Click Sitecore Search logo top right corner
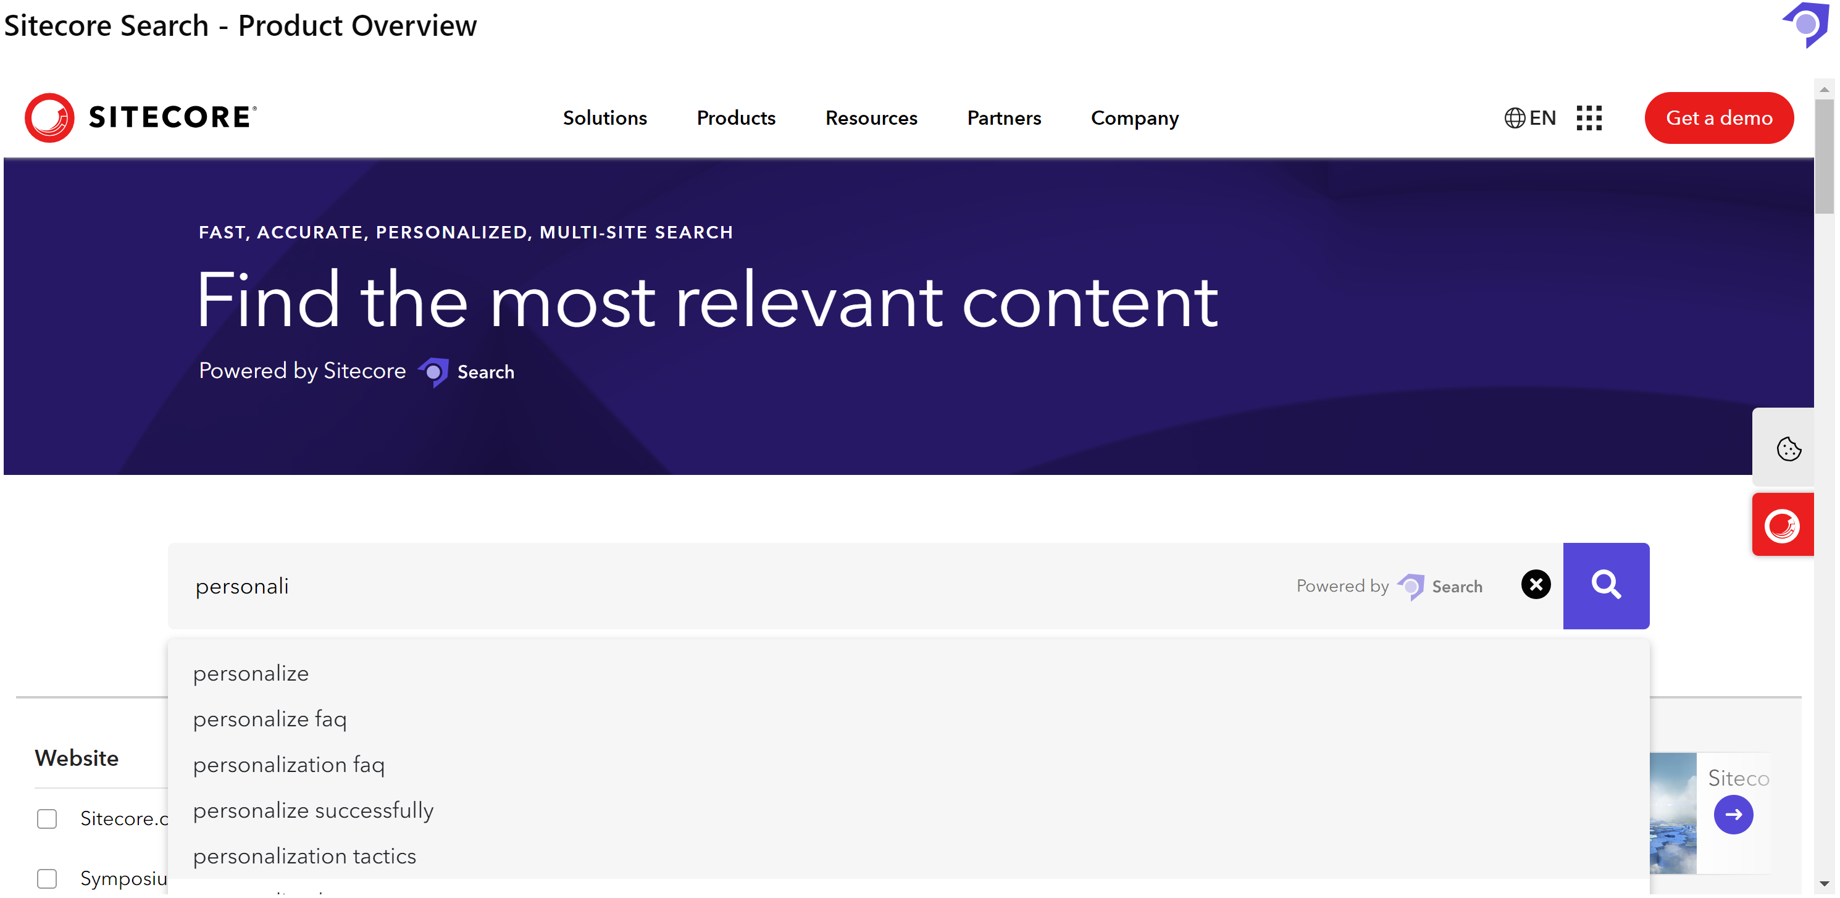 pyautogui.click(x=1807, y=24)
